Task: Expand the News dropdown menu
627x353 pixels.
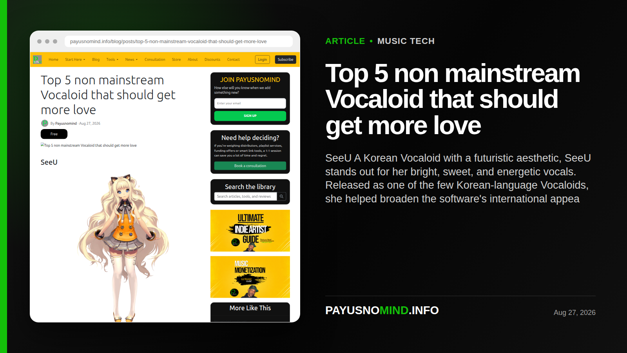Action: click(131, 60)
